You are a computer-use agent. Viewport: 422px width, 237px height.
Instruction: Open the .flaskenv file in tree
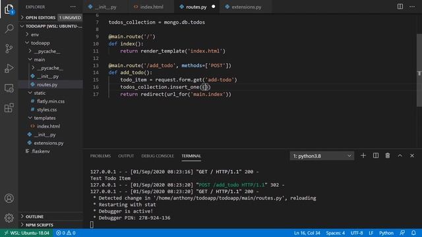tap(51, 151)
